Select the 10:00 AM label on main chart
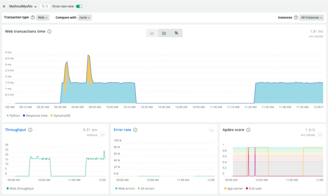 pyautogui.click(x=112, y=107)
